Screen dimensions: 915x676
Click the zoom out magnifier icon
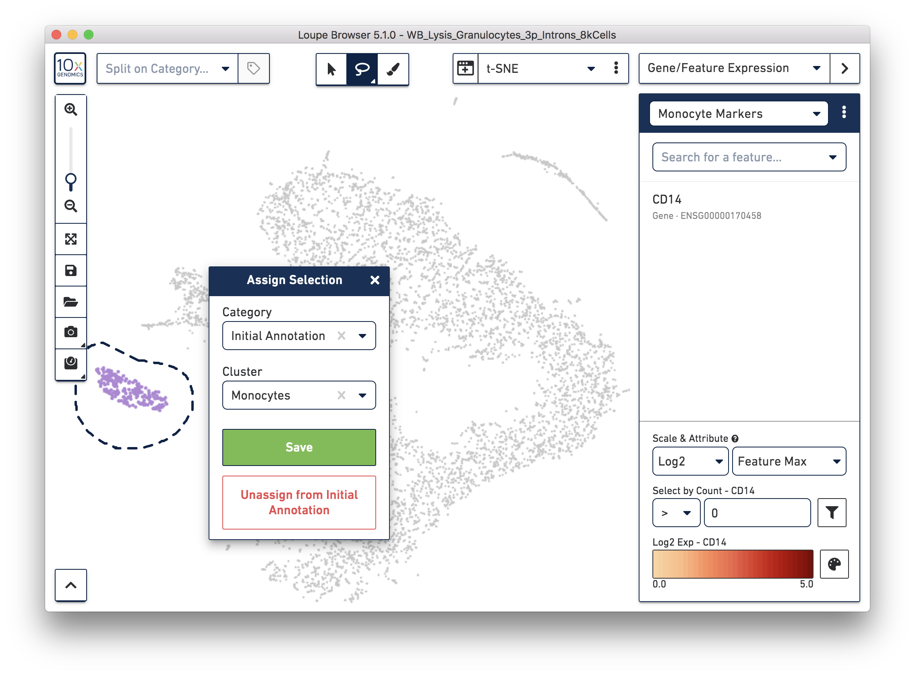pos(71,206)
